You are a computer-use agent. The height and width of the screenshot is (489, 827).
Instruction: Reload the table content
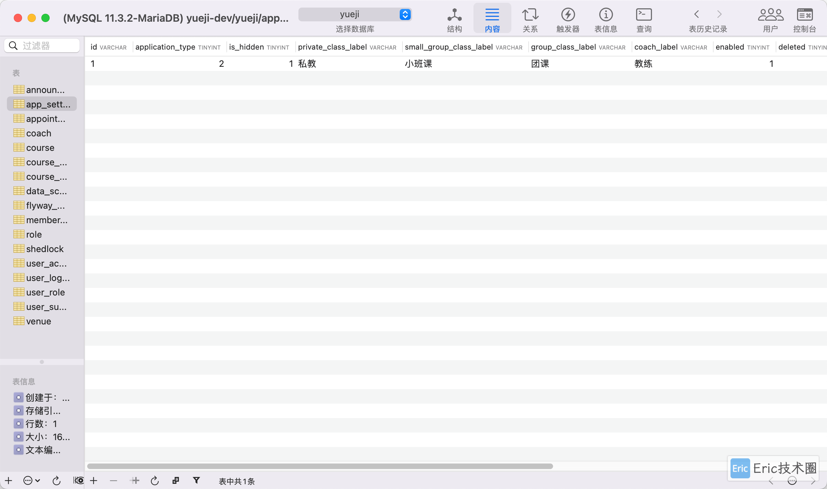coord(155,480)
